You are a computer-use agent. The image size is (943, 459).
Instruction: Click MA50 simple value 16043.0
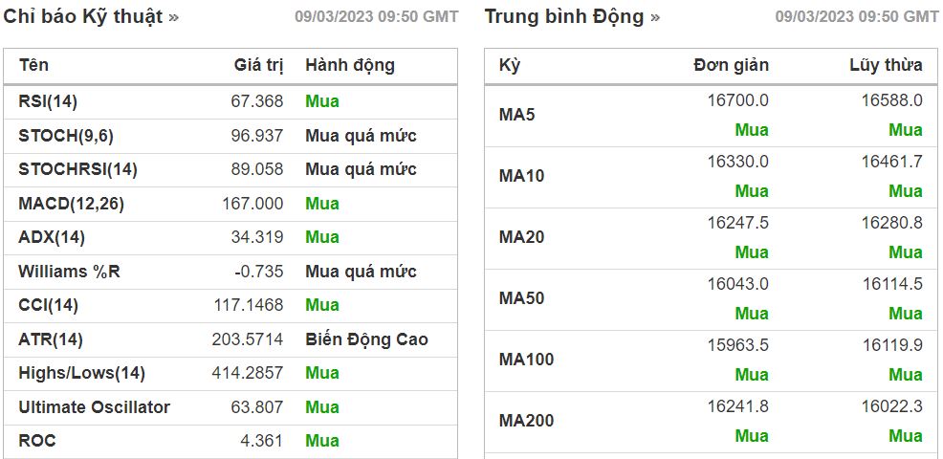738,284
